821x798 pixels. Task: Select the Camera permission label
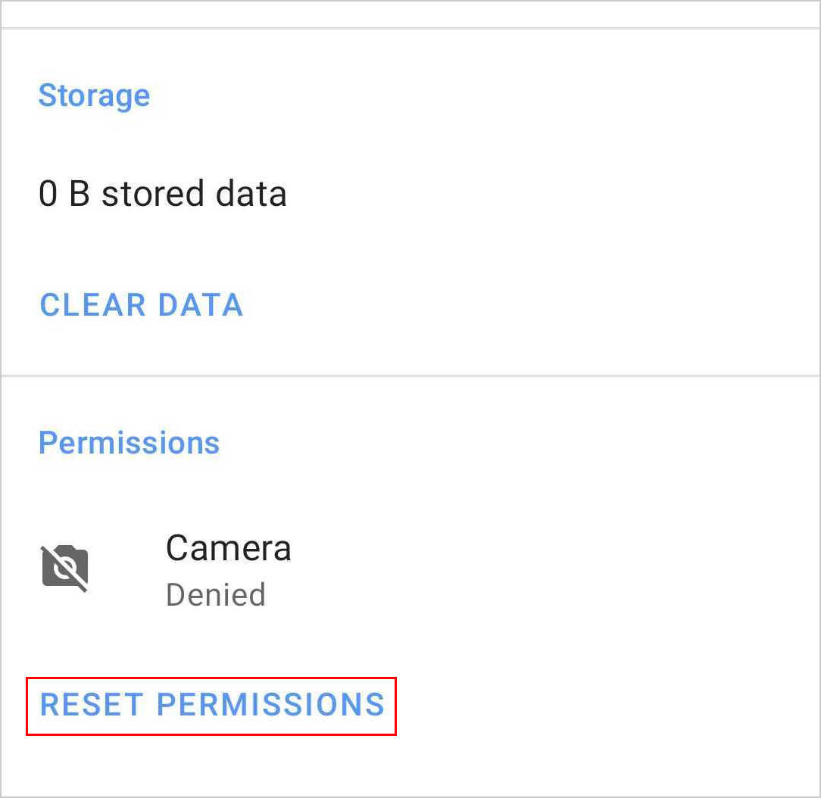228,548
